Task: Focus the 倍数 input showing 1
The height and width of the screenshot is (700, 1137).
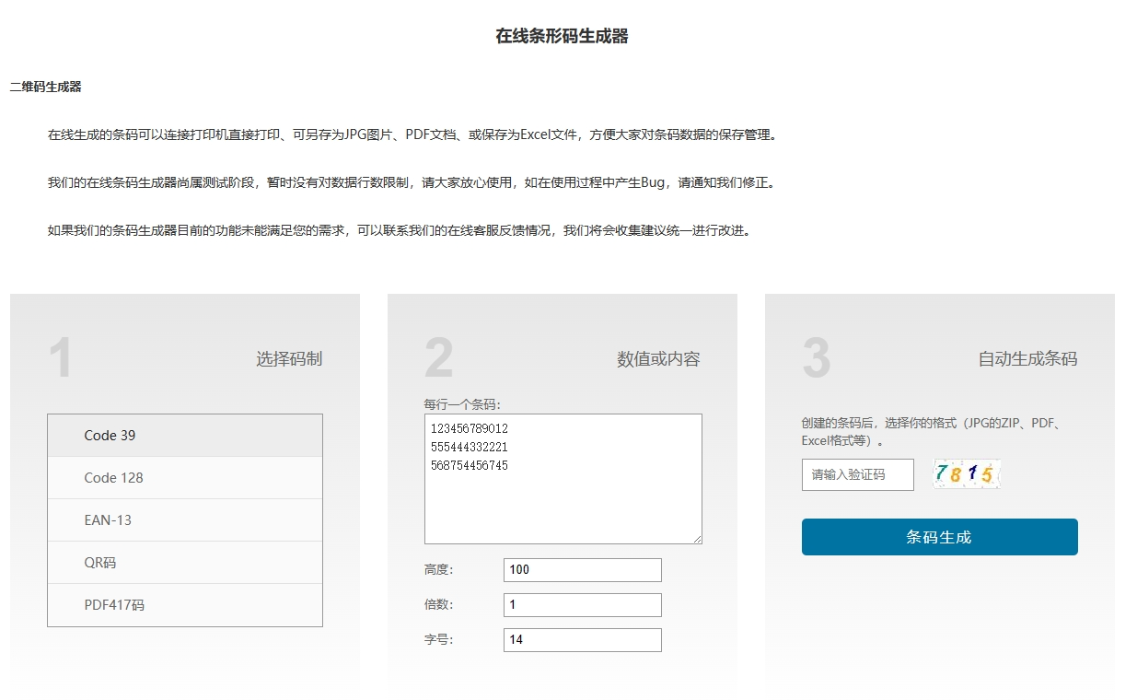Action: click(582, 605)
